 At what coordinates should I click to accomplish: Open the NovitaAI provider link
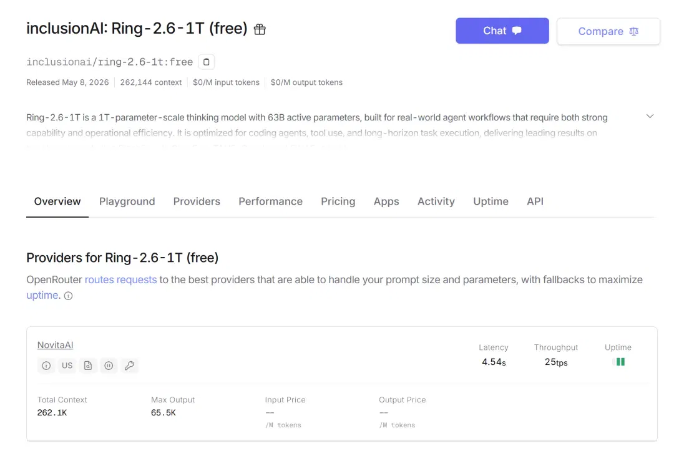click(55, 345)
